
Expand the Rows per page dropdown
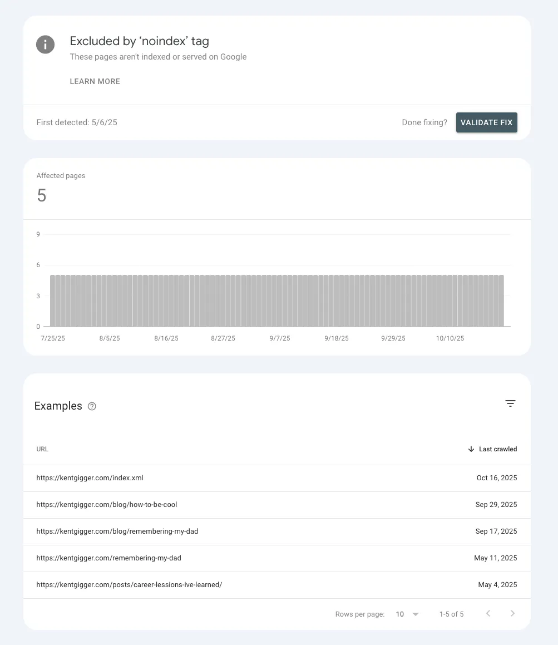pos(415,614)
